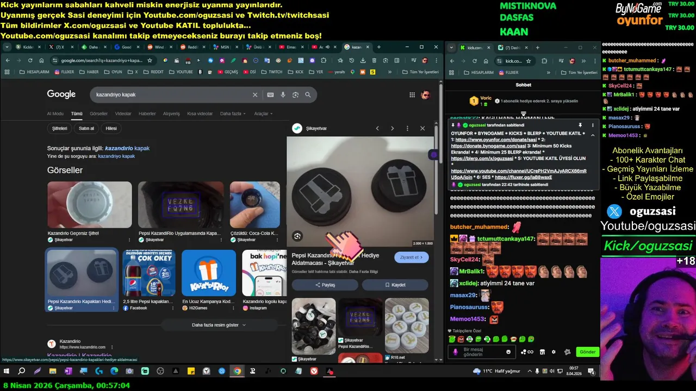
Task: Open the tab search dropdown in Google window
Action: [7, 47]
